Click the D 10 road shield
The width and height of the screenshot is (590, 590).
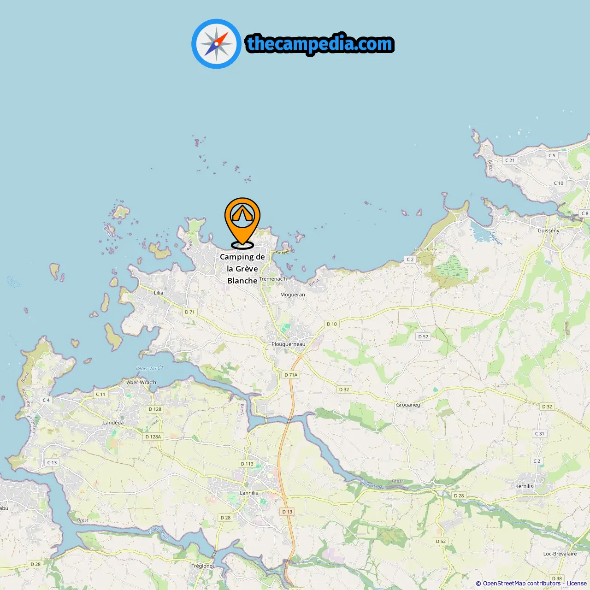coord(332,324)
